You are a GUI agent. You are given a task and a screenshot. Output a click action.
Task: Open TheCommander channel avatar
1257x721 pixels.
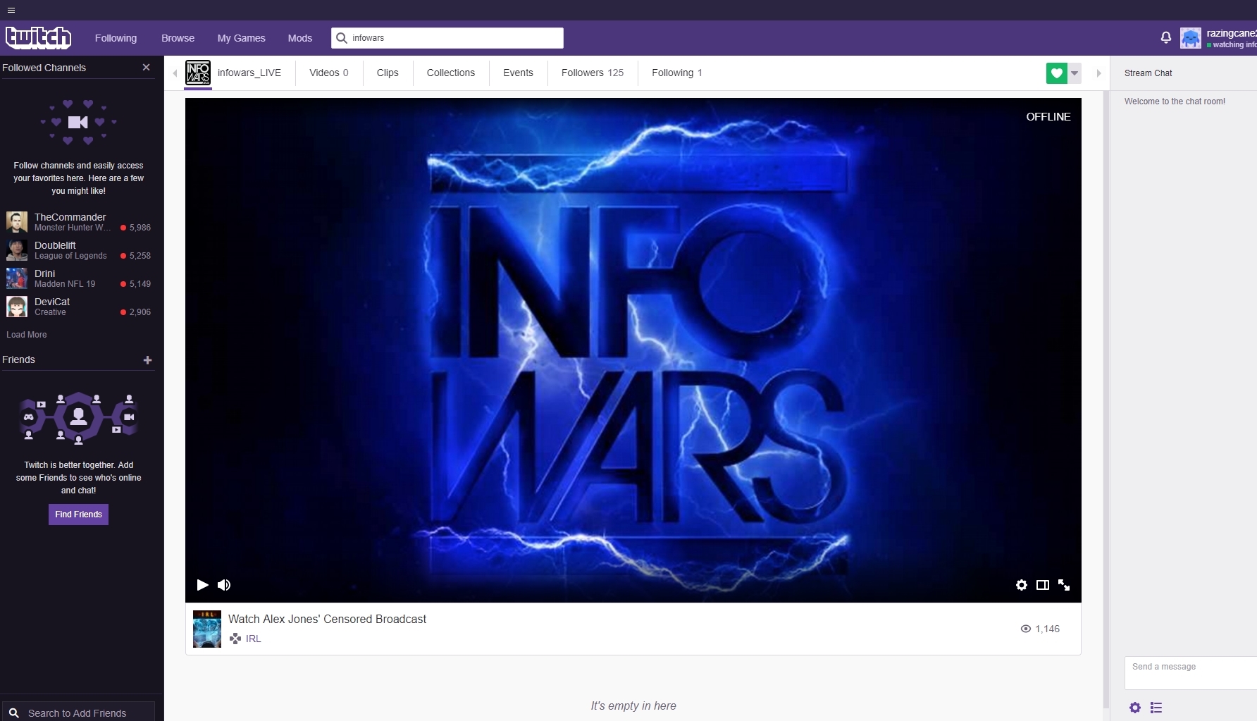point(17,222)
